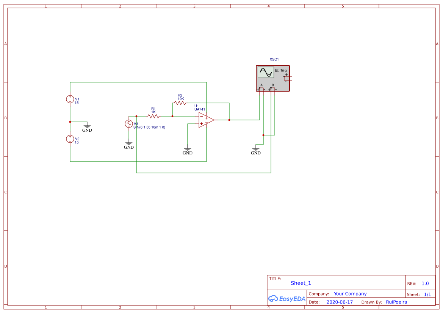Select the R1 1K resistor symbol

[x=154, y=115]
